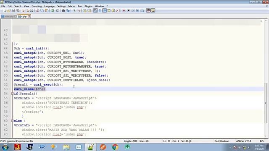Click the INS insert mode indicator
The image size is (269, 151).
tap(261, 141)
